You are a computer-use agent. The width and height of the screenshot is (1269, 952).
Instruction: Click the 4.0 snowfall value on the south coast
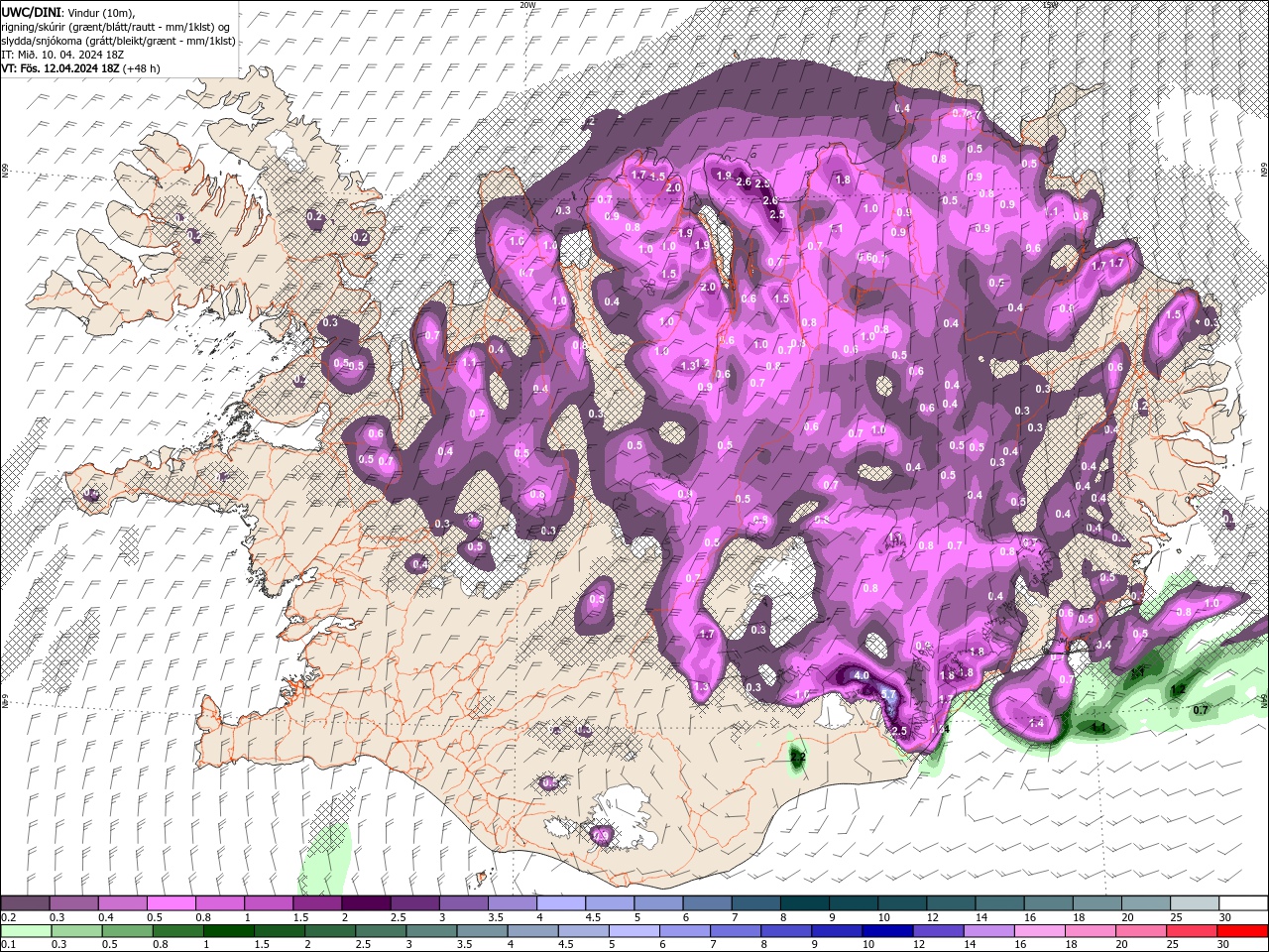861,675
